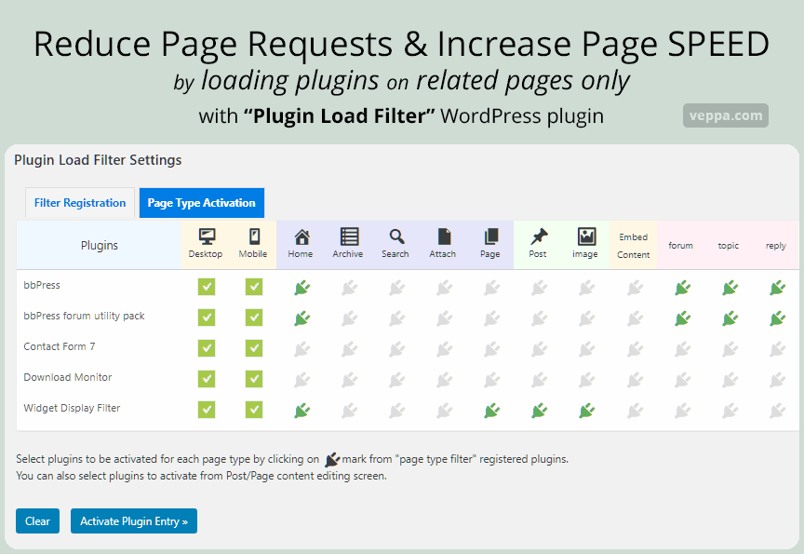Activate Contact Form 7 plug for Post

(540, 349)
